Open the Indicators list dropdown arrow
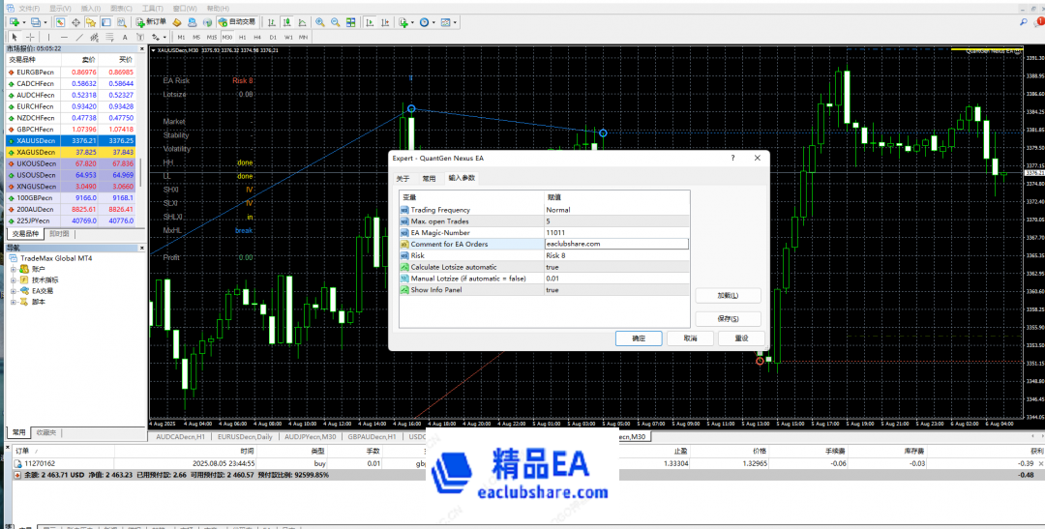Image resolution: width=1045 pixels, height=529 pixels. (412, 22)
